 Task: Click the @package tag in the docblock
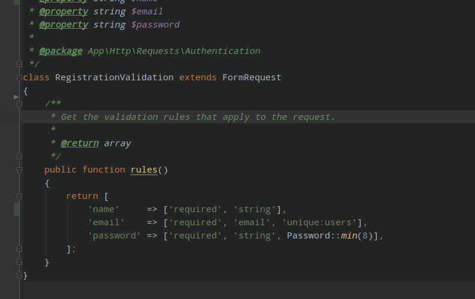click(x=61, y=51)
